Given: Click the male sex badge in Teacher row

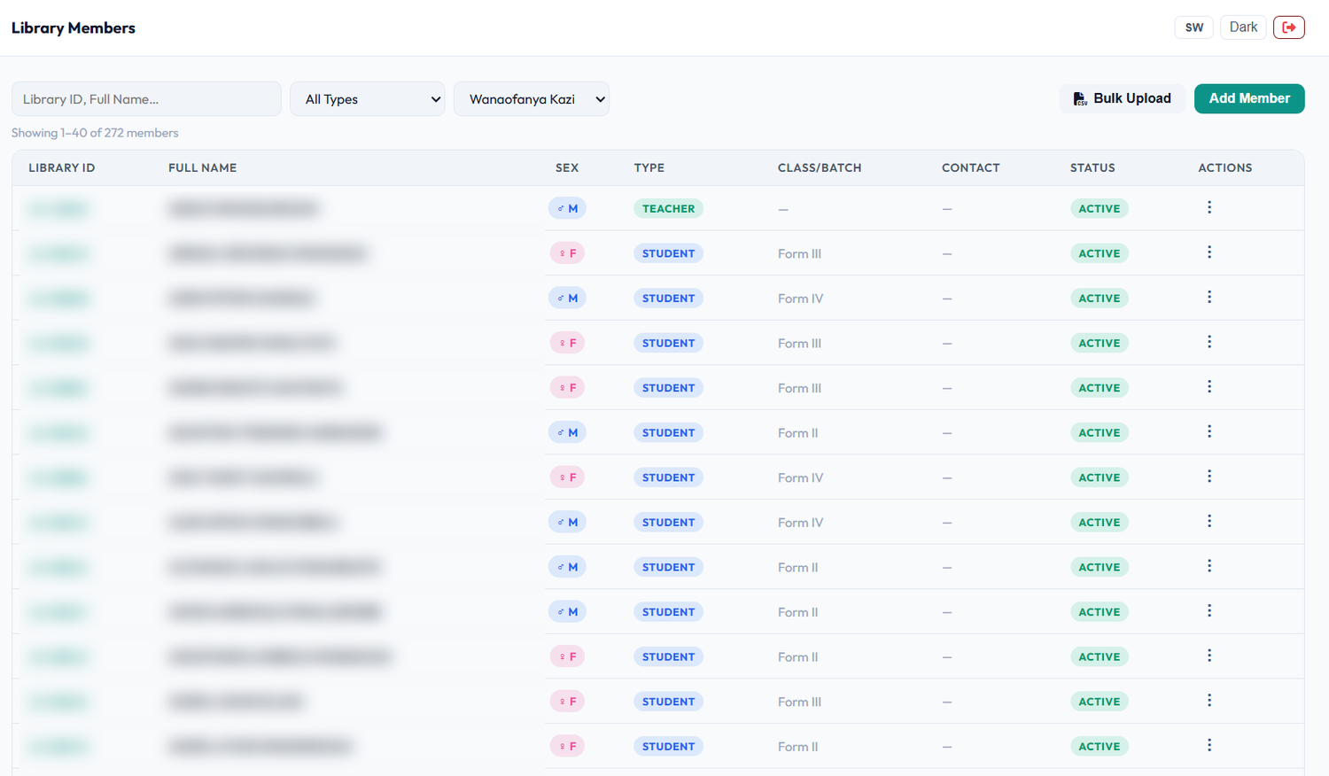Looking at the screenshot, I should coord(567,208).
